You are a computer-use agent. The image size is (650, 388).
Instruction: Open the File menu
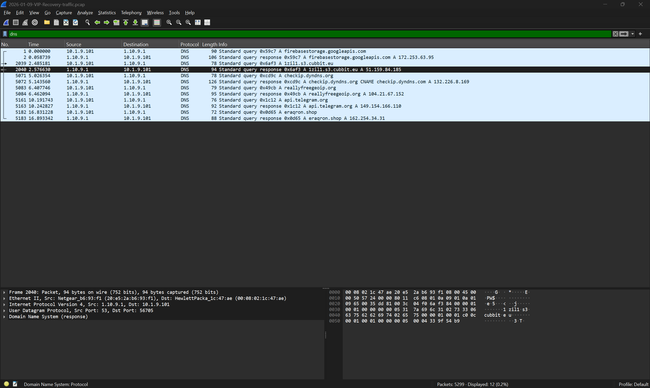pyautogui.click(x=7, y=12)
